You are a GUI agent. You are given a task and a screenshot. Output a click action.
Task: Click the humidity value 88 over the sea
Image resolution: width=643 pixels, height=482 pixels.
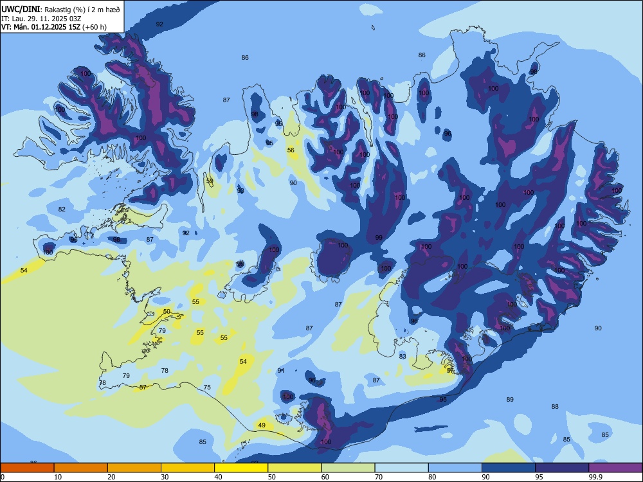555,406
